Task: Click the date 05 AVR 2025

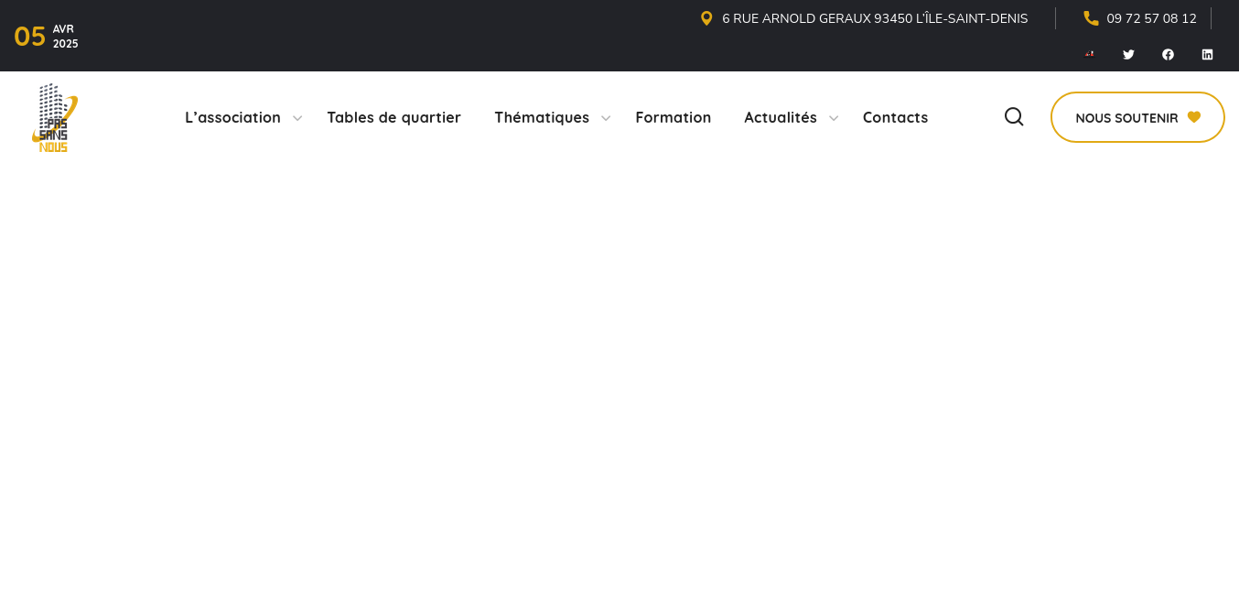Action: click(46, 37)
